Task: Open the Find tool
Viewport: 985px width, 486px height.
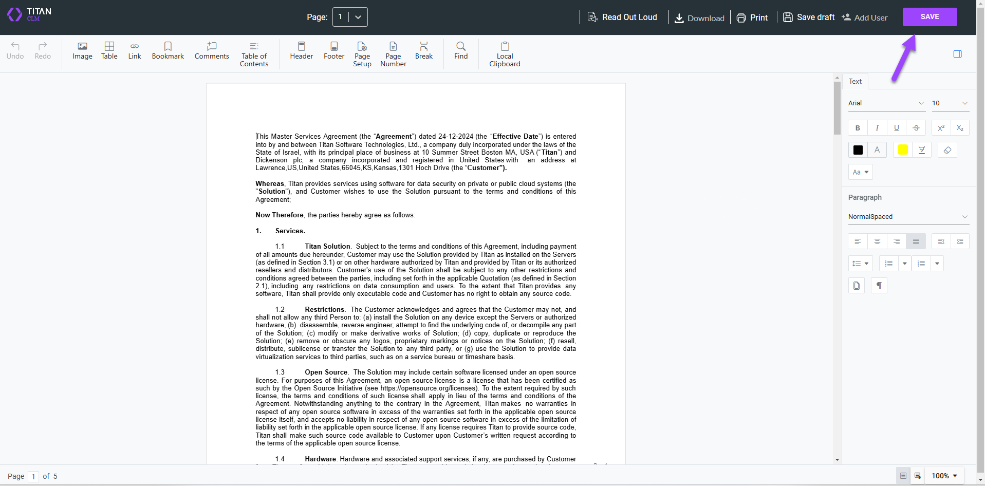Action: (x=460, y=51)
